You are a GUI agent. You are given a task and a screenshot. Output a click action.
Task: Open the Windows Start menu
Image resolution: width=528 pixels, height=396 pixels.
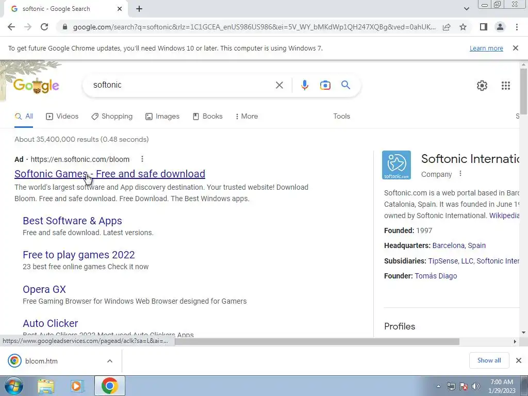[14, 386]
